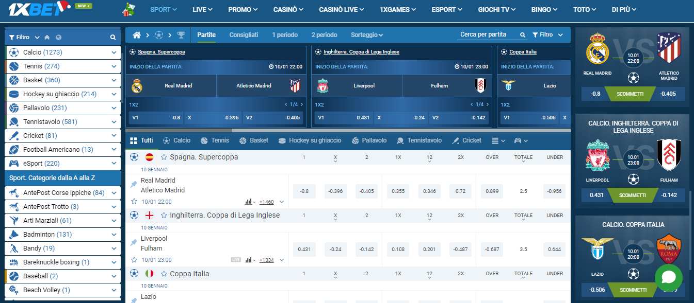Favorite the Coppa Italia league star
The width and height of the screenshot is (694, 303).
click(164, 274)
